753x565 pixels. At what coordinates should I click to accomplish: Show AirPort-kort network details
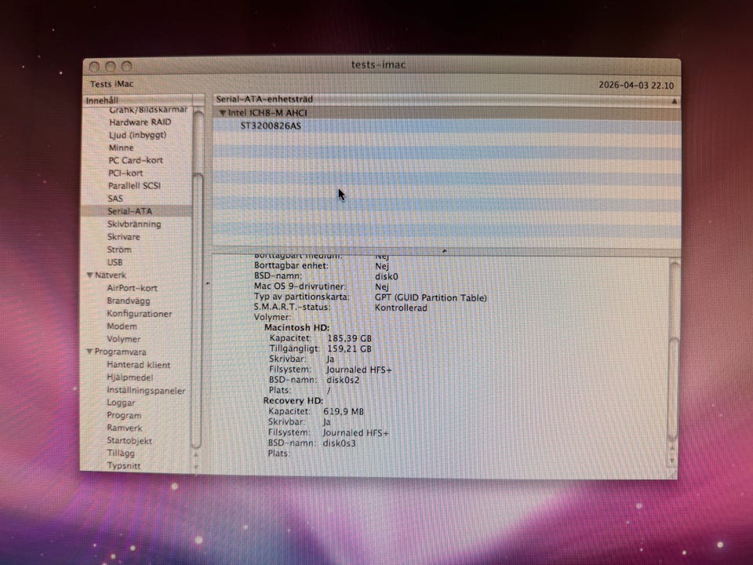pos(132,288)
